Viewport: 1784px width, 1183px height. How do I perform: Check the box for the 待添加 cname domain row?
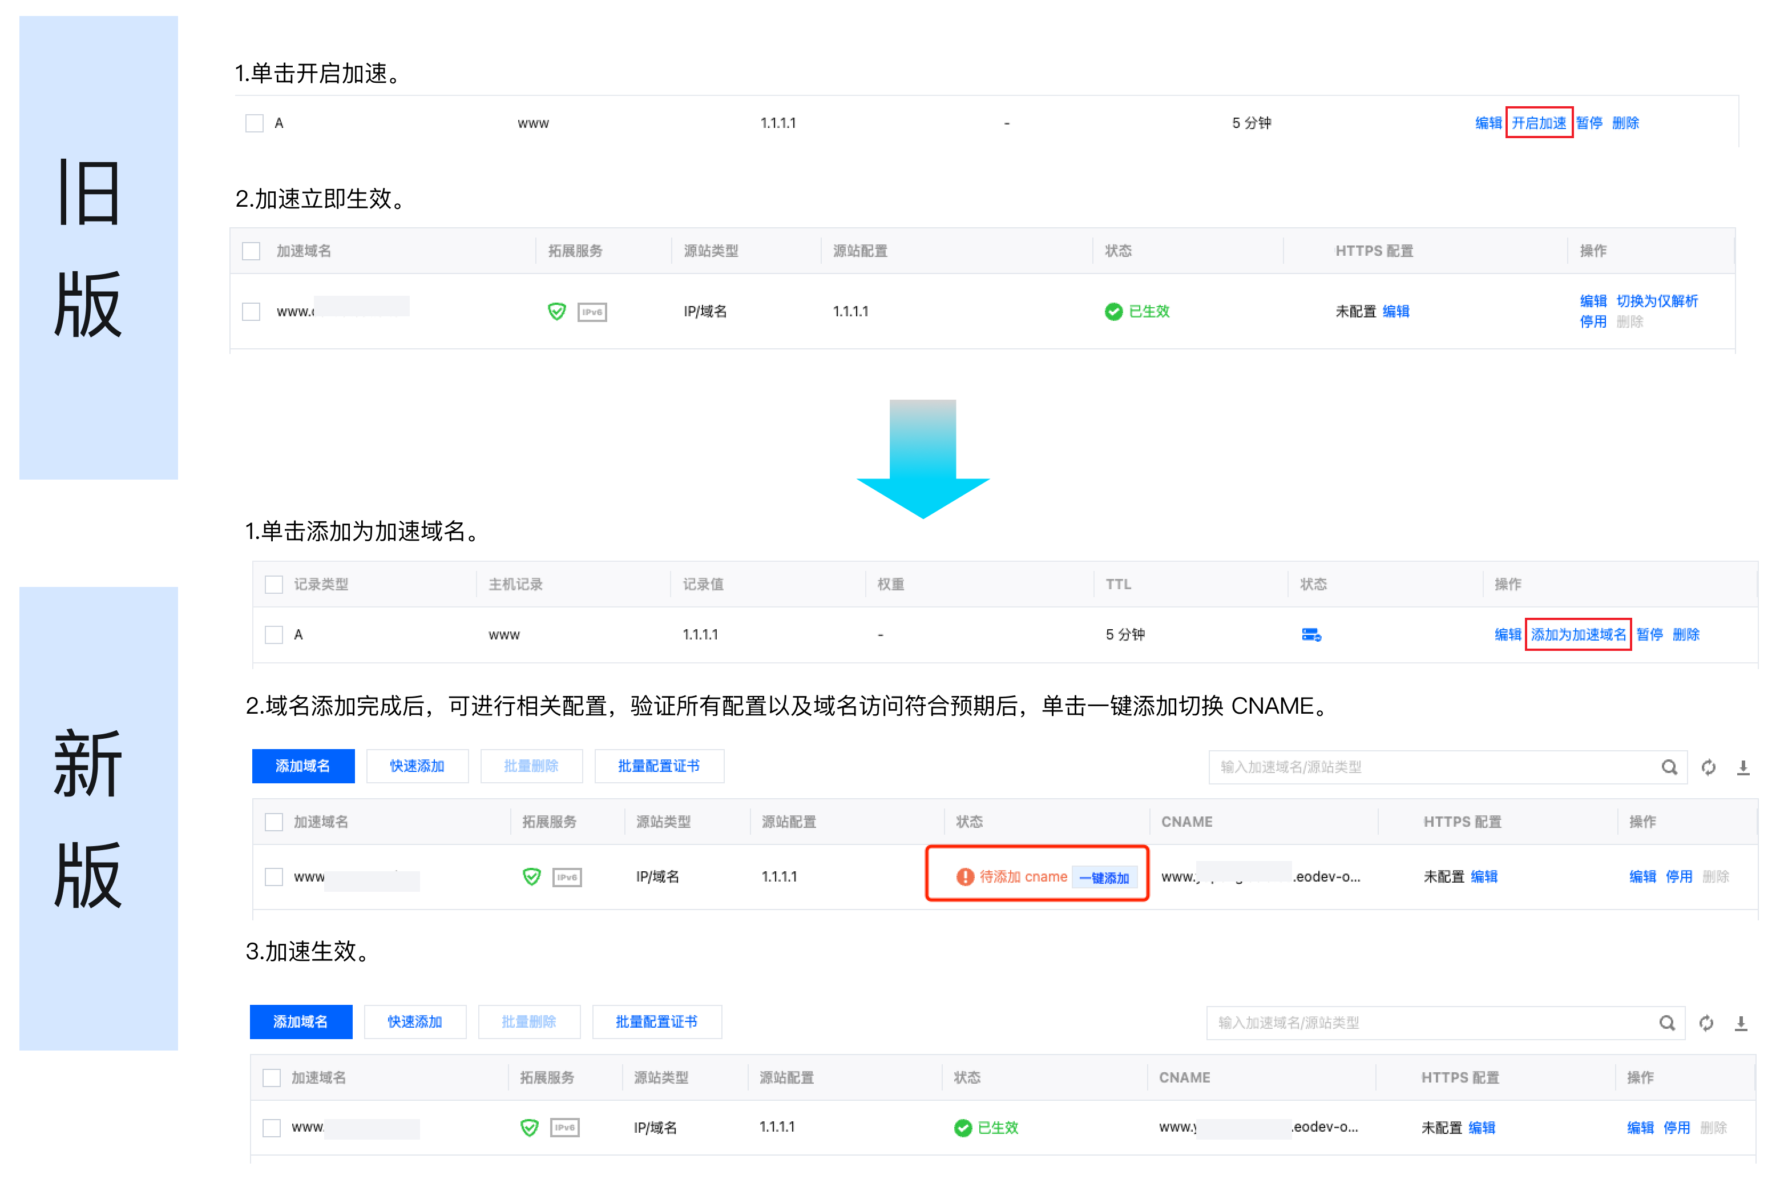pos(274,877)
